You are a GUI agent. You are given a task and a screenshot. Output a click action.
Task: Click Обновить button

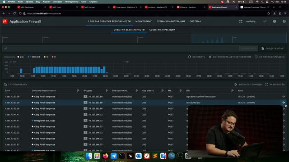pyautogui.click(x=196, y=57)
